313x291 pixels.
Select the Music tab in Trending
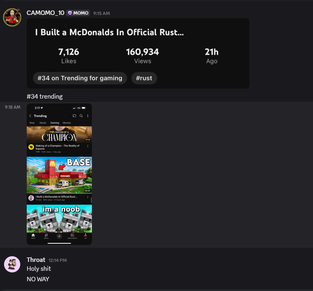click(43, 123)
